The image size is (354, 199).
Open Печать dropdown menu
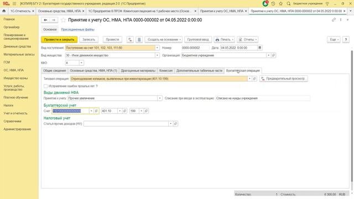tap(225, 39)
